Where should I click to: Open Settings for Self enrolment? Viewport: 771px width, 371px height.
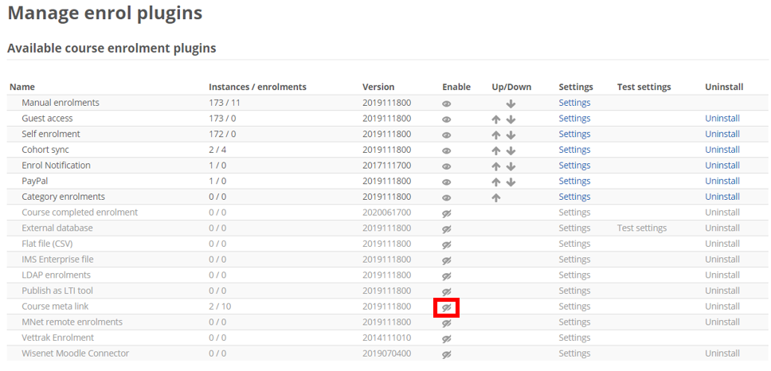[x=574, y=135]
